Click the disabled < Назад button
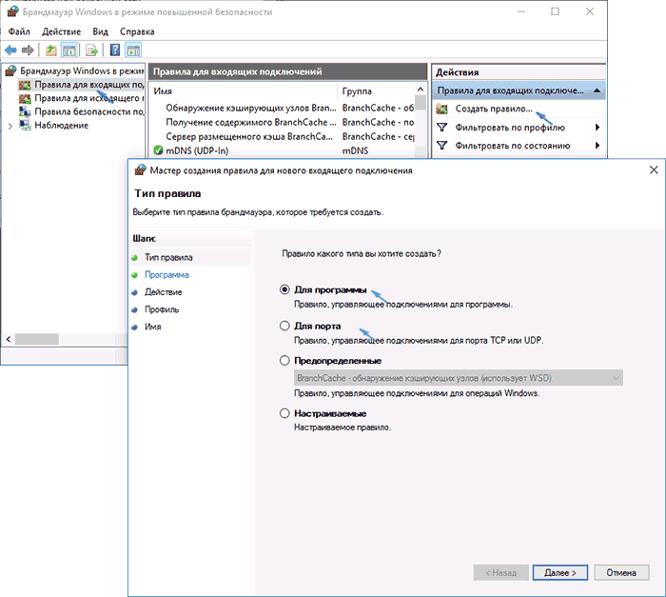Screen dimensions: 666x597 500,573
